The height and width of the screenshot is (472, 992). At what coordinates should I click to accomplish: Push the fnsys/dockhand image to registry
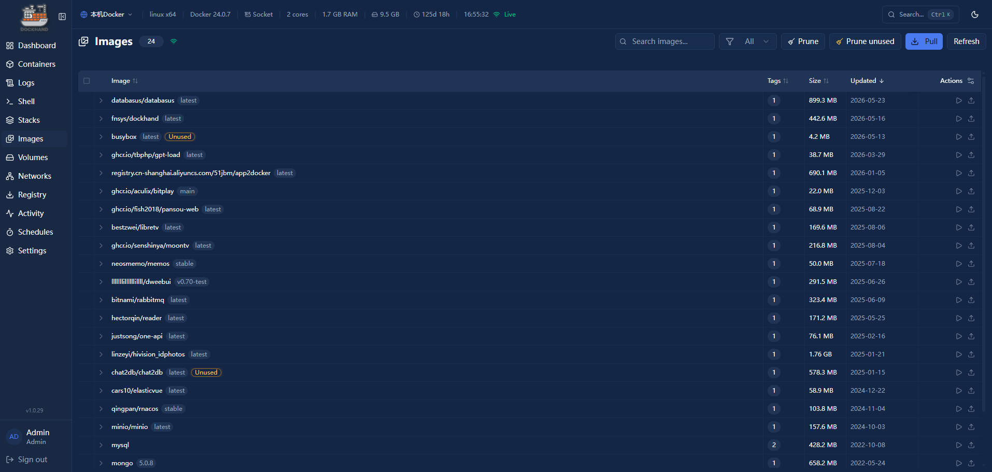pyautogui.click(x=971, y=119)
